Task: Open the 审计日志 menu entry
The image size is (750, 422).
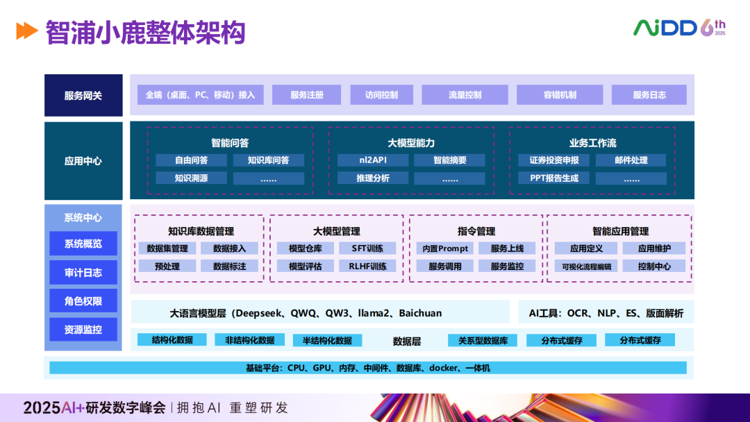Action: click(x=83, y=272)
